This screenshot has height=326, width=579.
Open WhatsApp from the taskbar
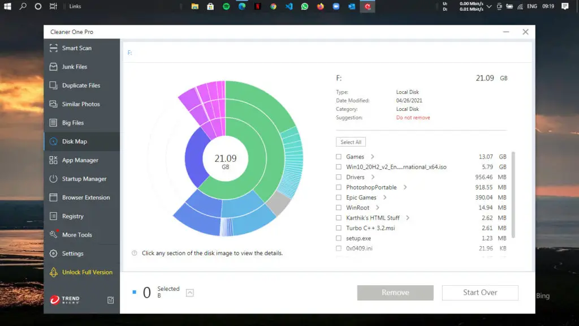pyautogui.click(x=305, y=6)
